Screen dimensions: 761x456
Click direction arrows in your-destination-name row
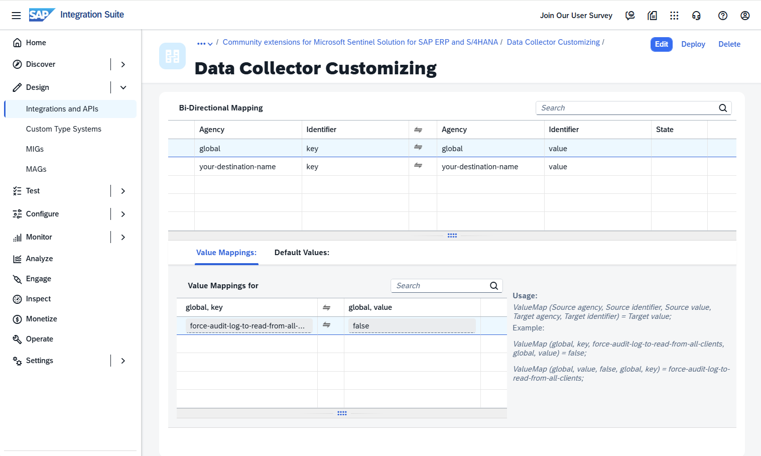[x=418, y=166]
